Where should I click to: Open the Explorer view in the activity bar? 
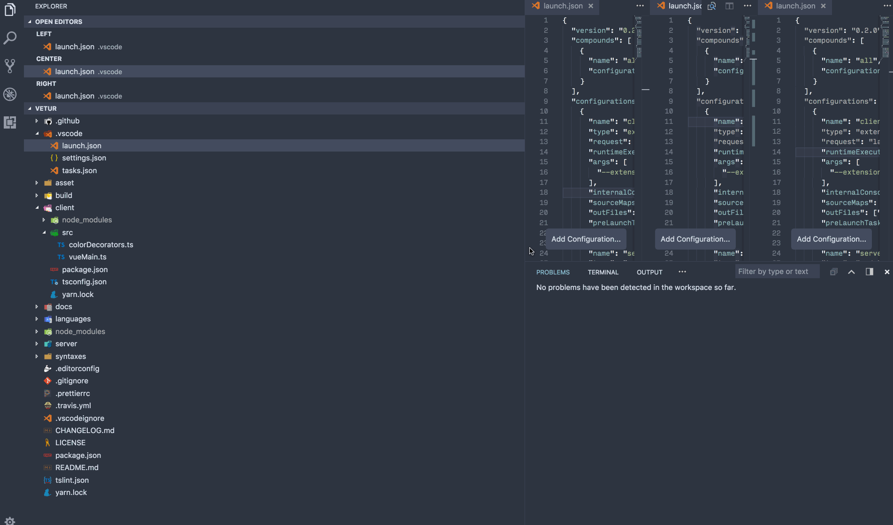(x=10, y=9)
